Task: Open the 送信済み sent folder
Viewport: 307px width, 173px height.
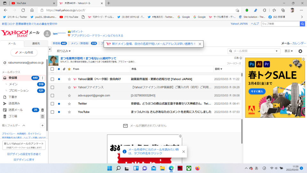Action: click(14, 103)
